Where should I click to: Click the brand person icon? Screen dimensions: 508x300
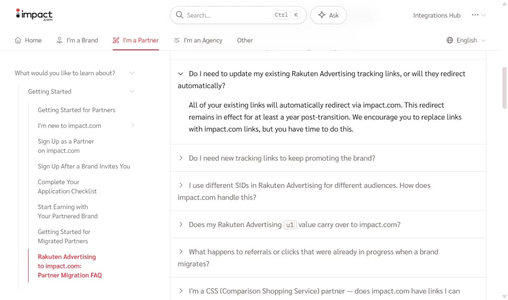click(59, 40)
